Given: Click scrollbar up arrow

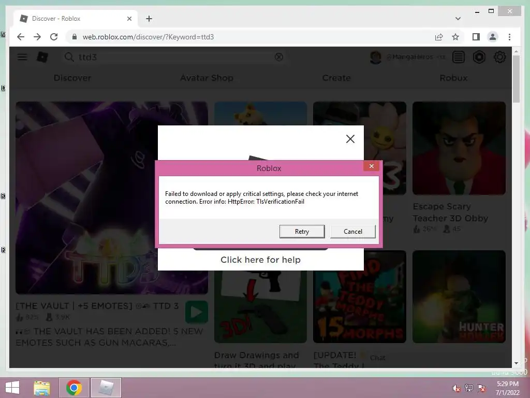Looking at the screenshot, I should click(x=516, y=51).
